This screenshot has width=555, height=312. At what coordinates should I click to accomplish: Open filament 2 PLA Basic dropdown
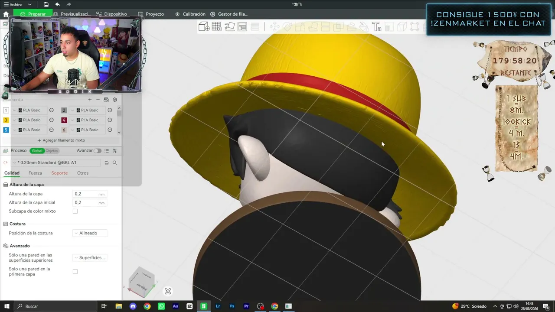[87, 110]
